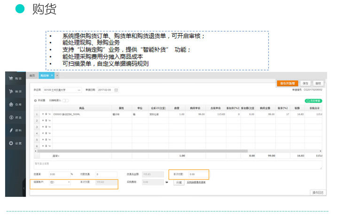Open the 销货 (Sales) sidebar icon

tap(10, 91)
